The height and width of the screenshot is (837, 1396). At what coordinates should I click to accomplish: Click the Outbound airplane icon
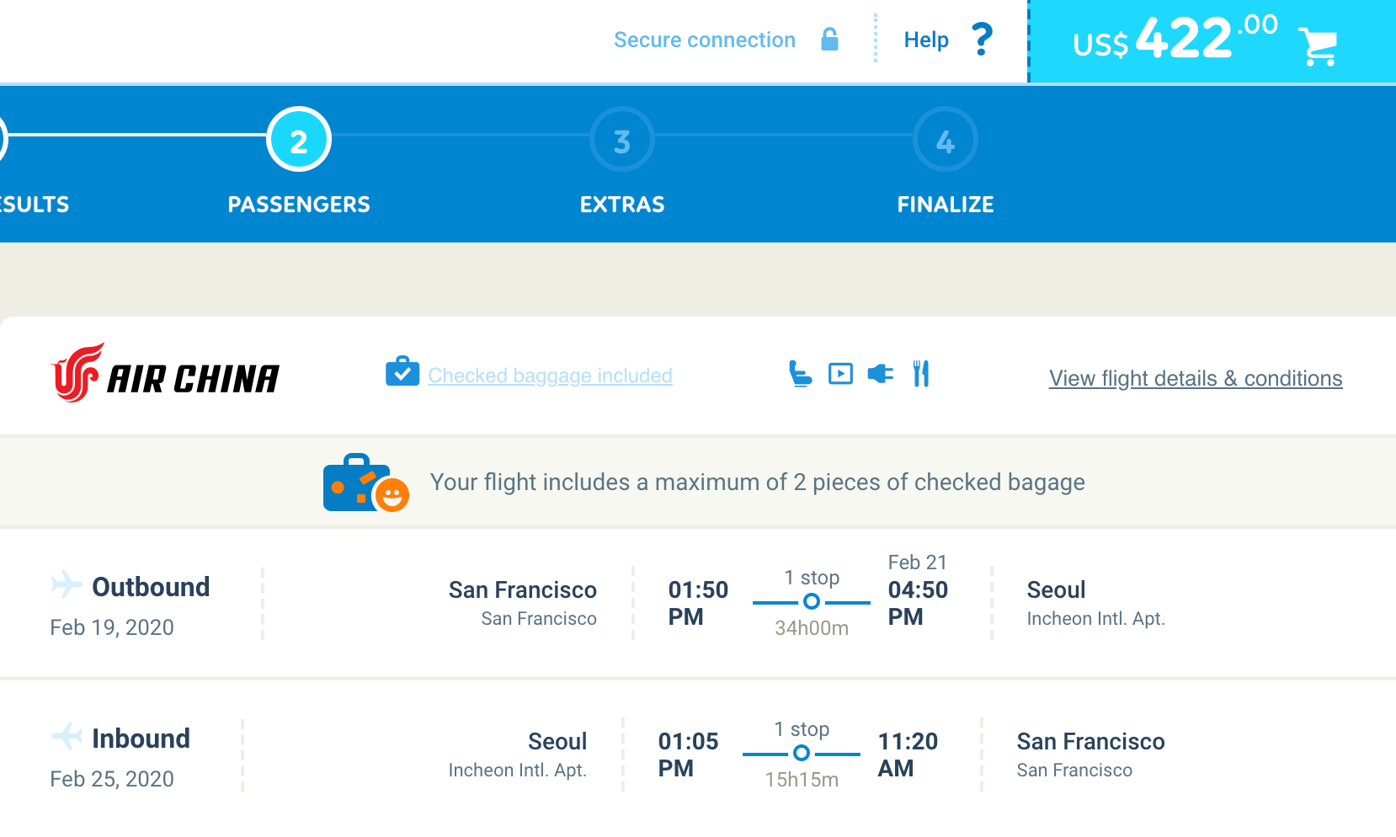coord(67,584)
